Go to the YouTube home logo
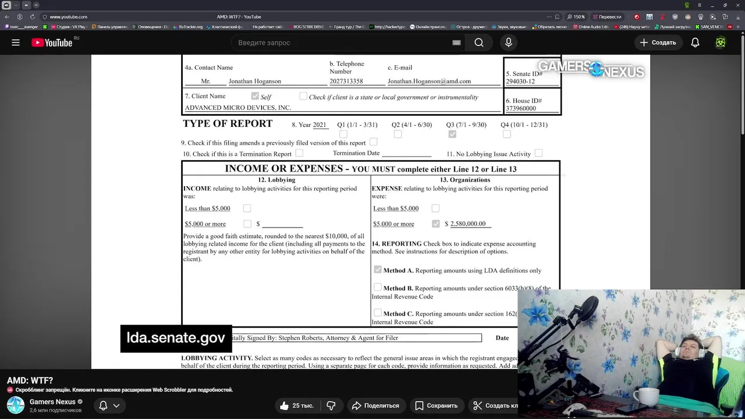The image size is (745, 419). click(x=52, y=42)
